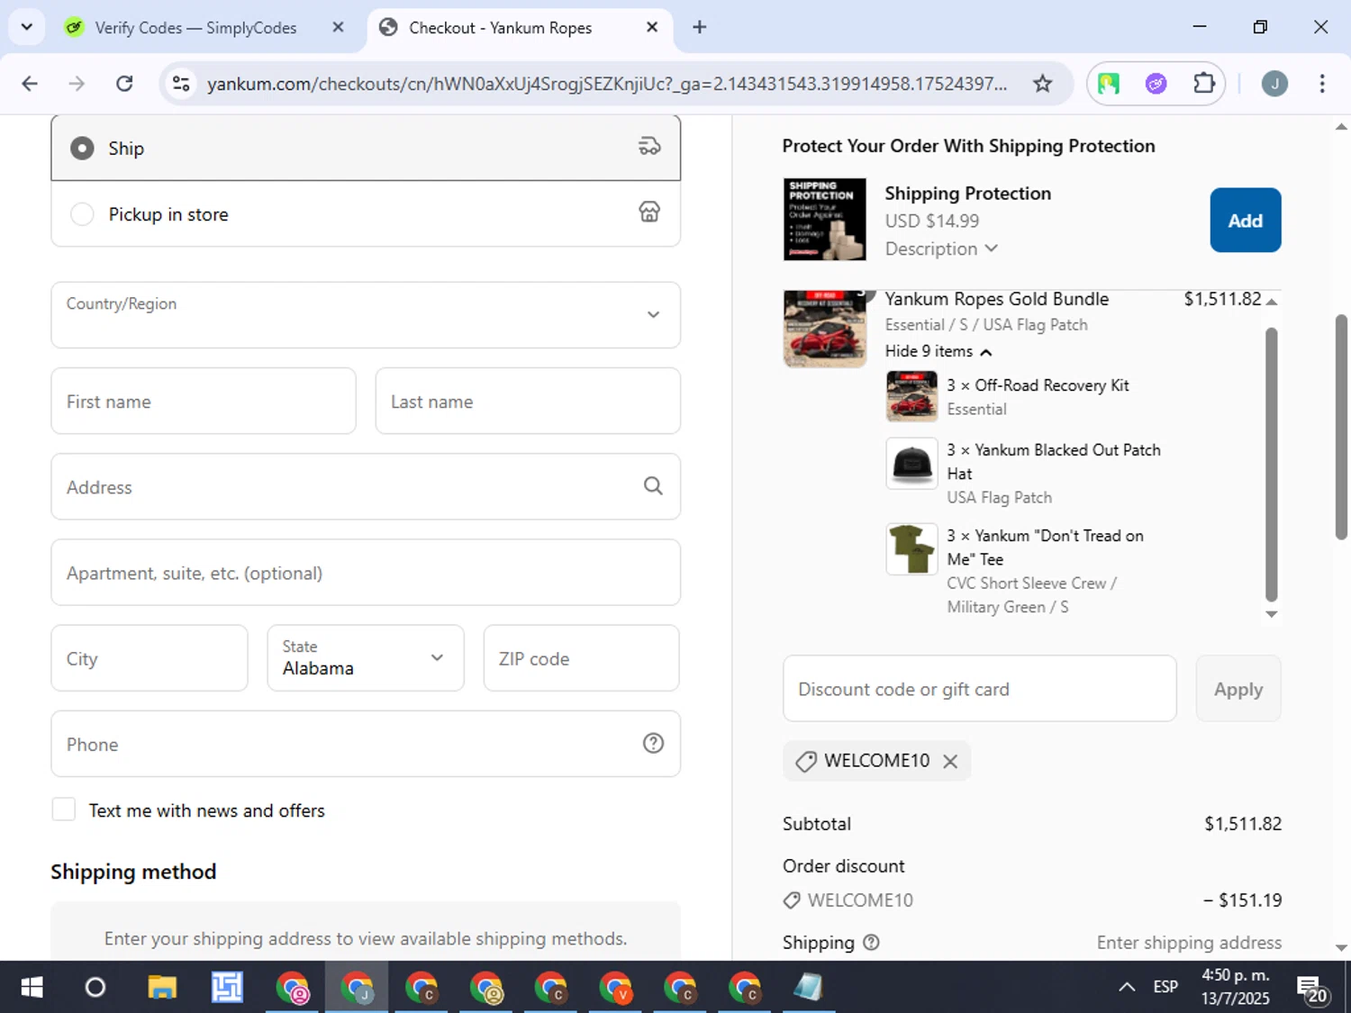Close the Checkout - Yankum Ropes tab
1351x1013 pixels.
coord(652,27)
